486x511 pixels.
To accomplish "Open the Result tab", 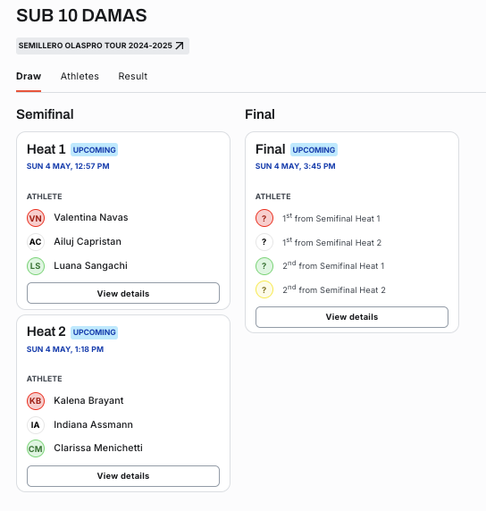I will click(132, 76).
